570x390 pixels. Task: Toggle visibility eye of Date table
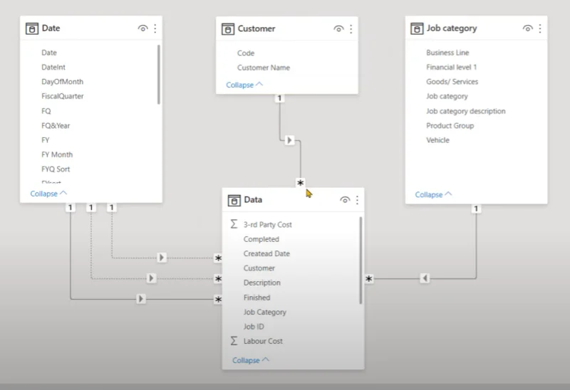143,28
